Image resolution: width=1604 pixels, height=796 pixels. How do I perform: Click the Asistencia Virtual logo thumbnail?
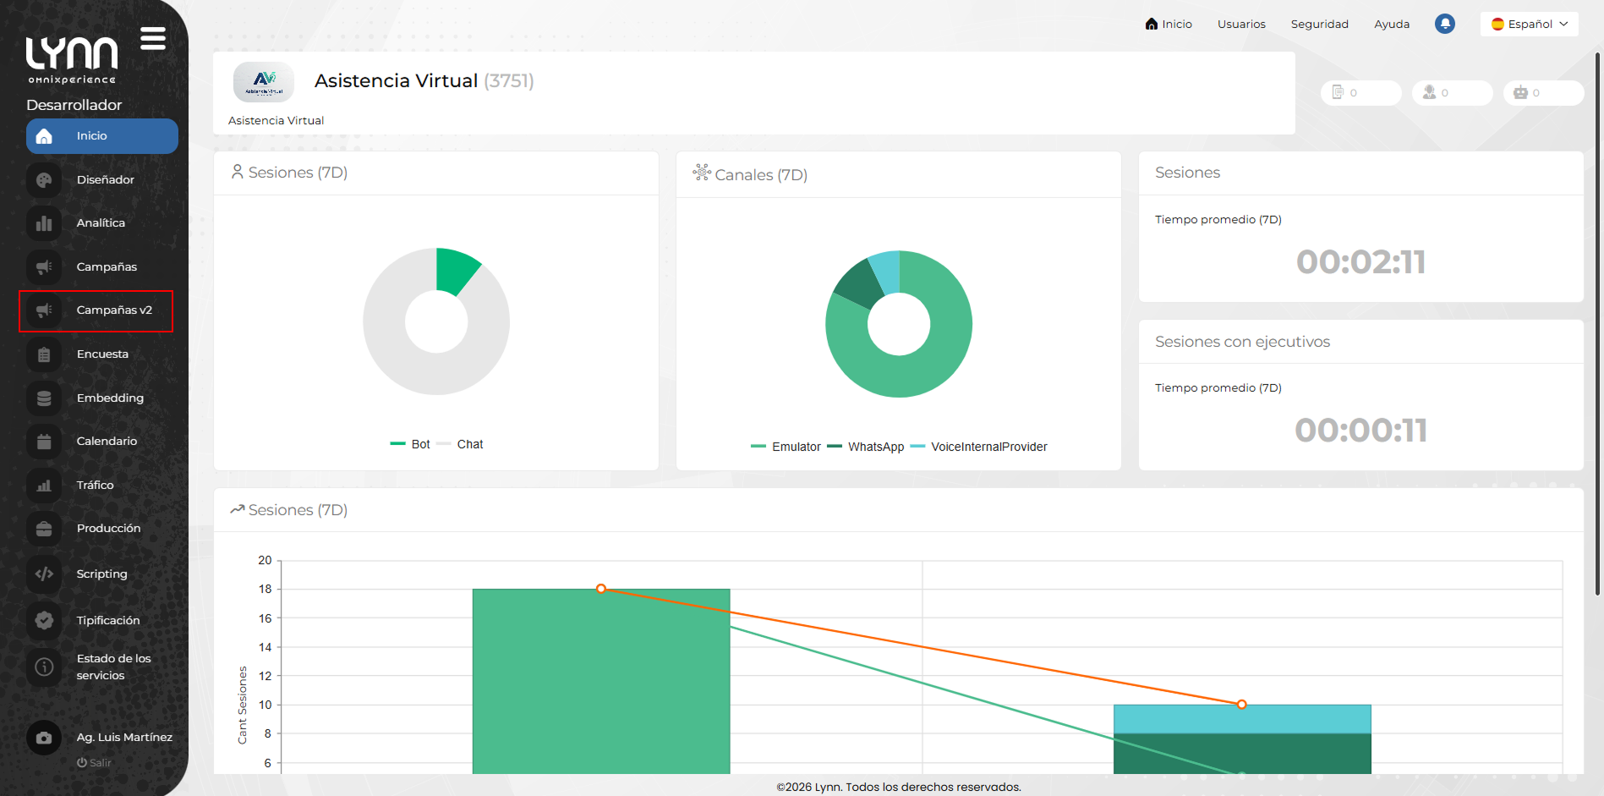[264, 82]
